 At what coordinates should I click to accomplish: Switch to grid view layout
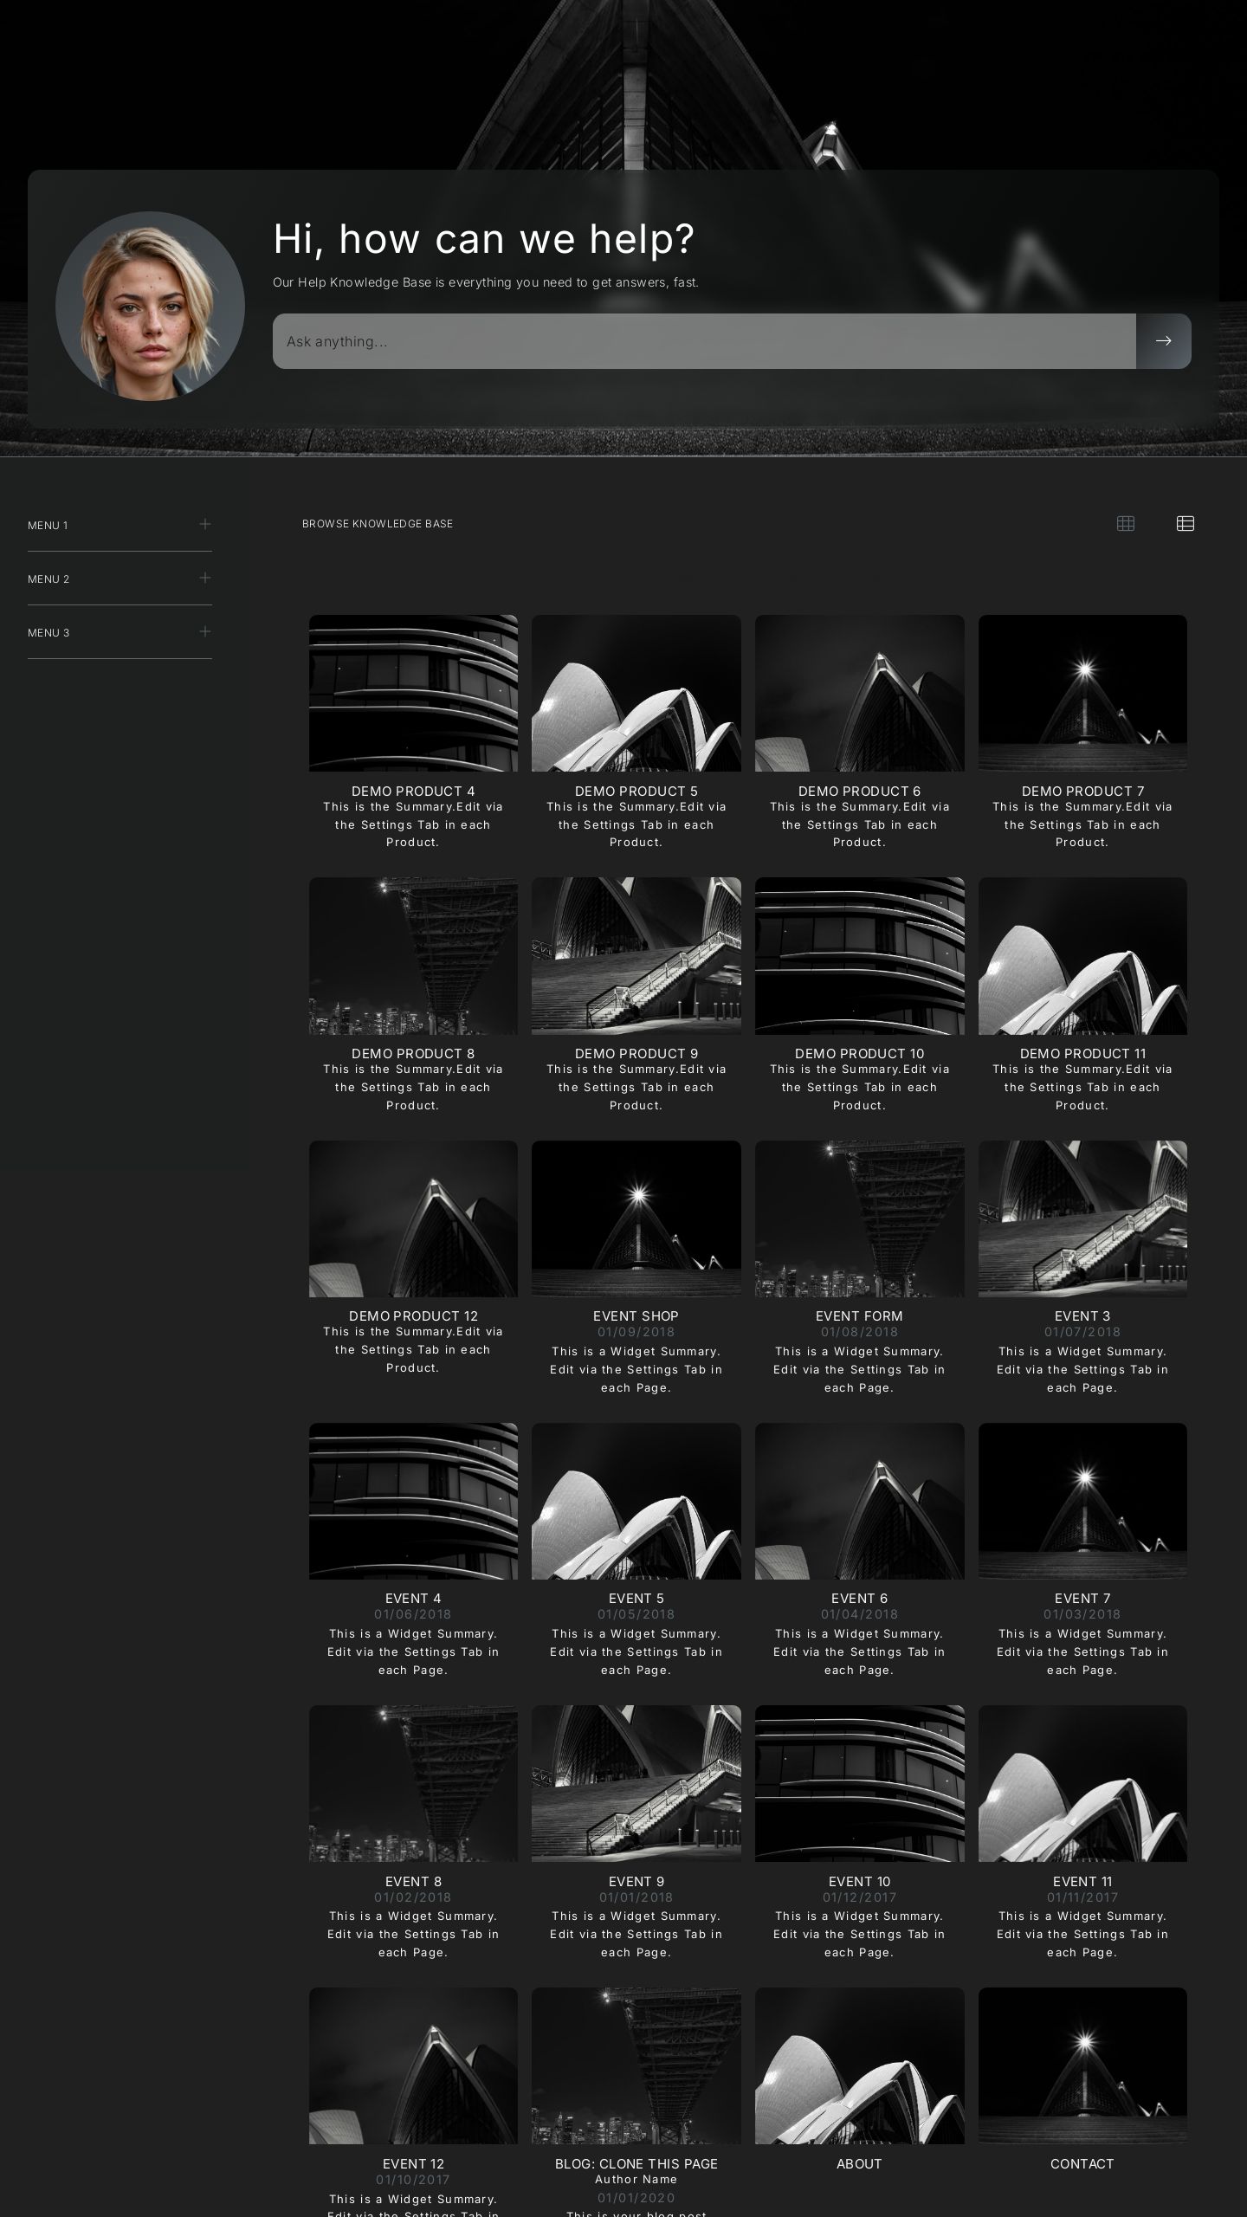[x=1125, y=523]
